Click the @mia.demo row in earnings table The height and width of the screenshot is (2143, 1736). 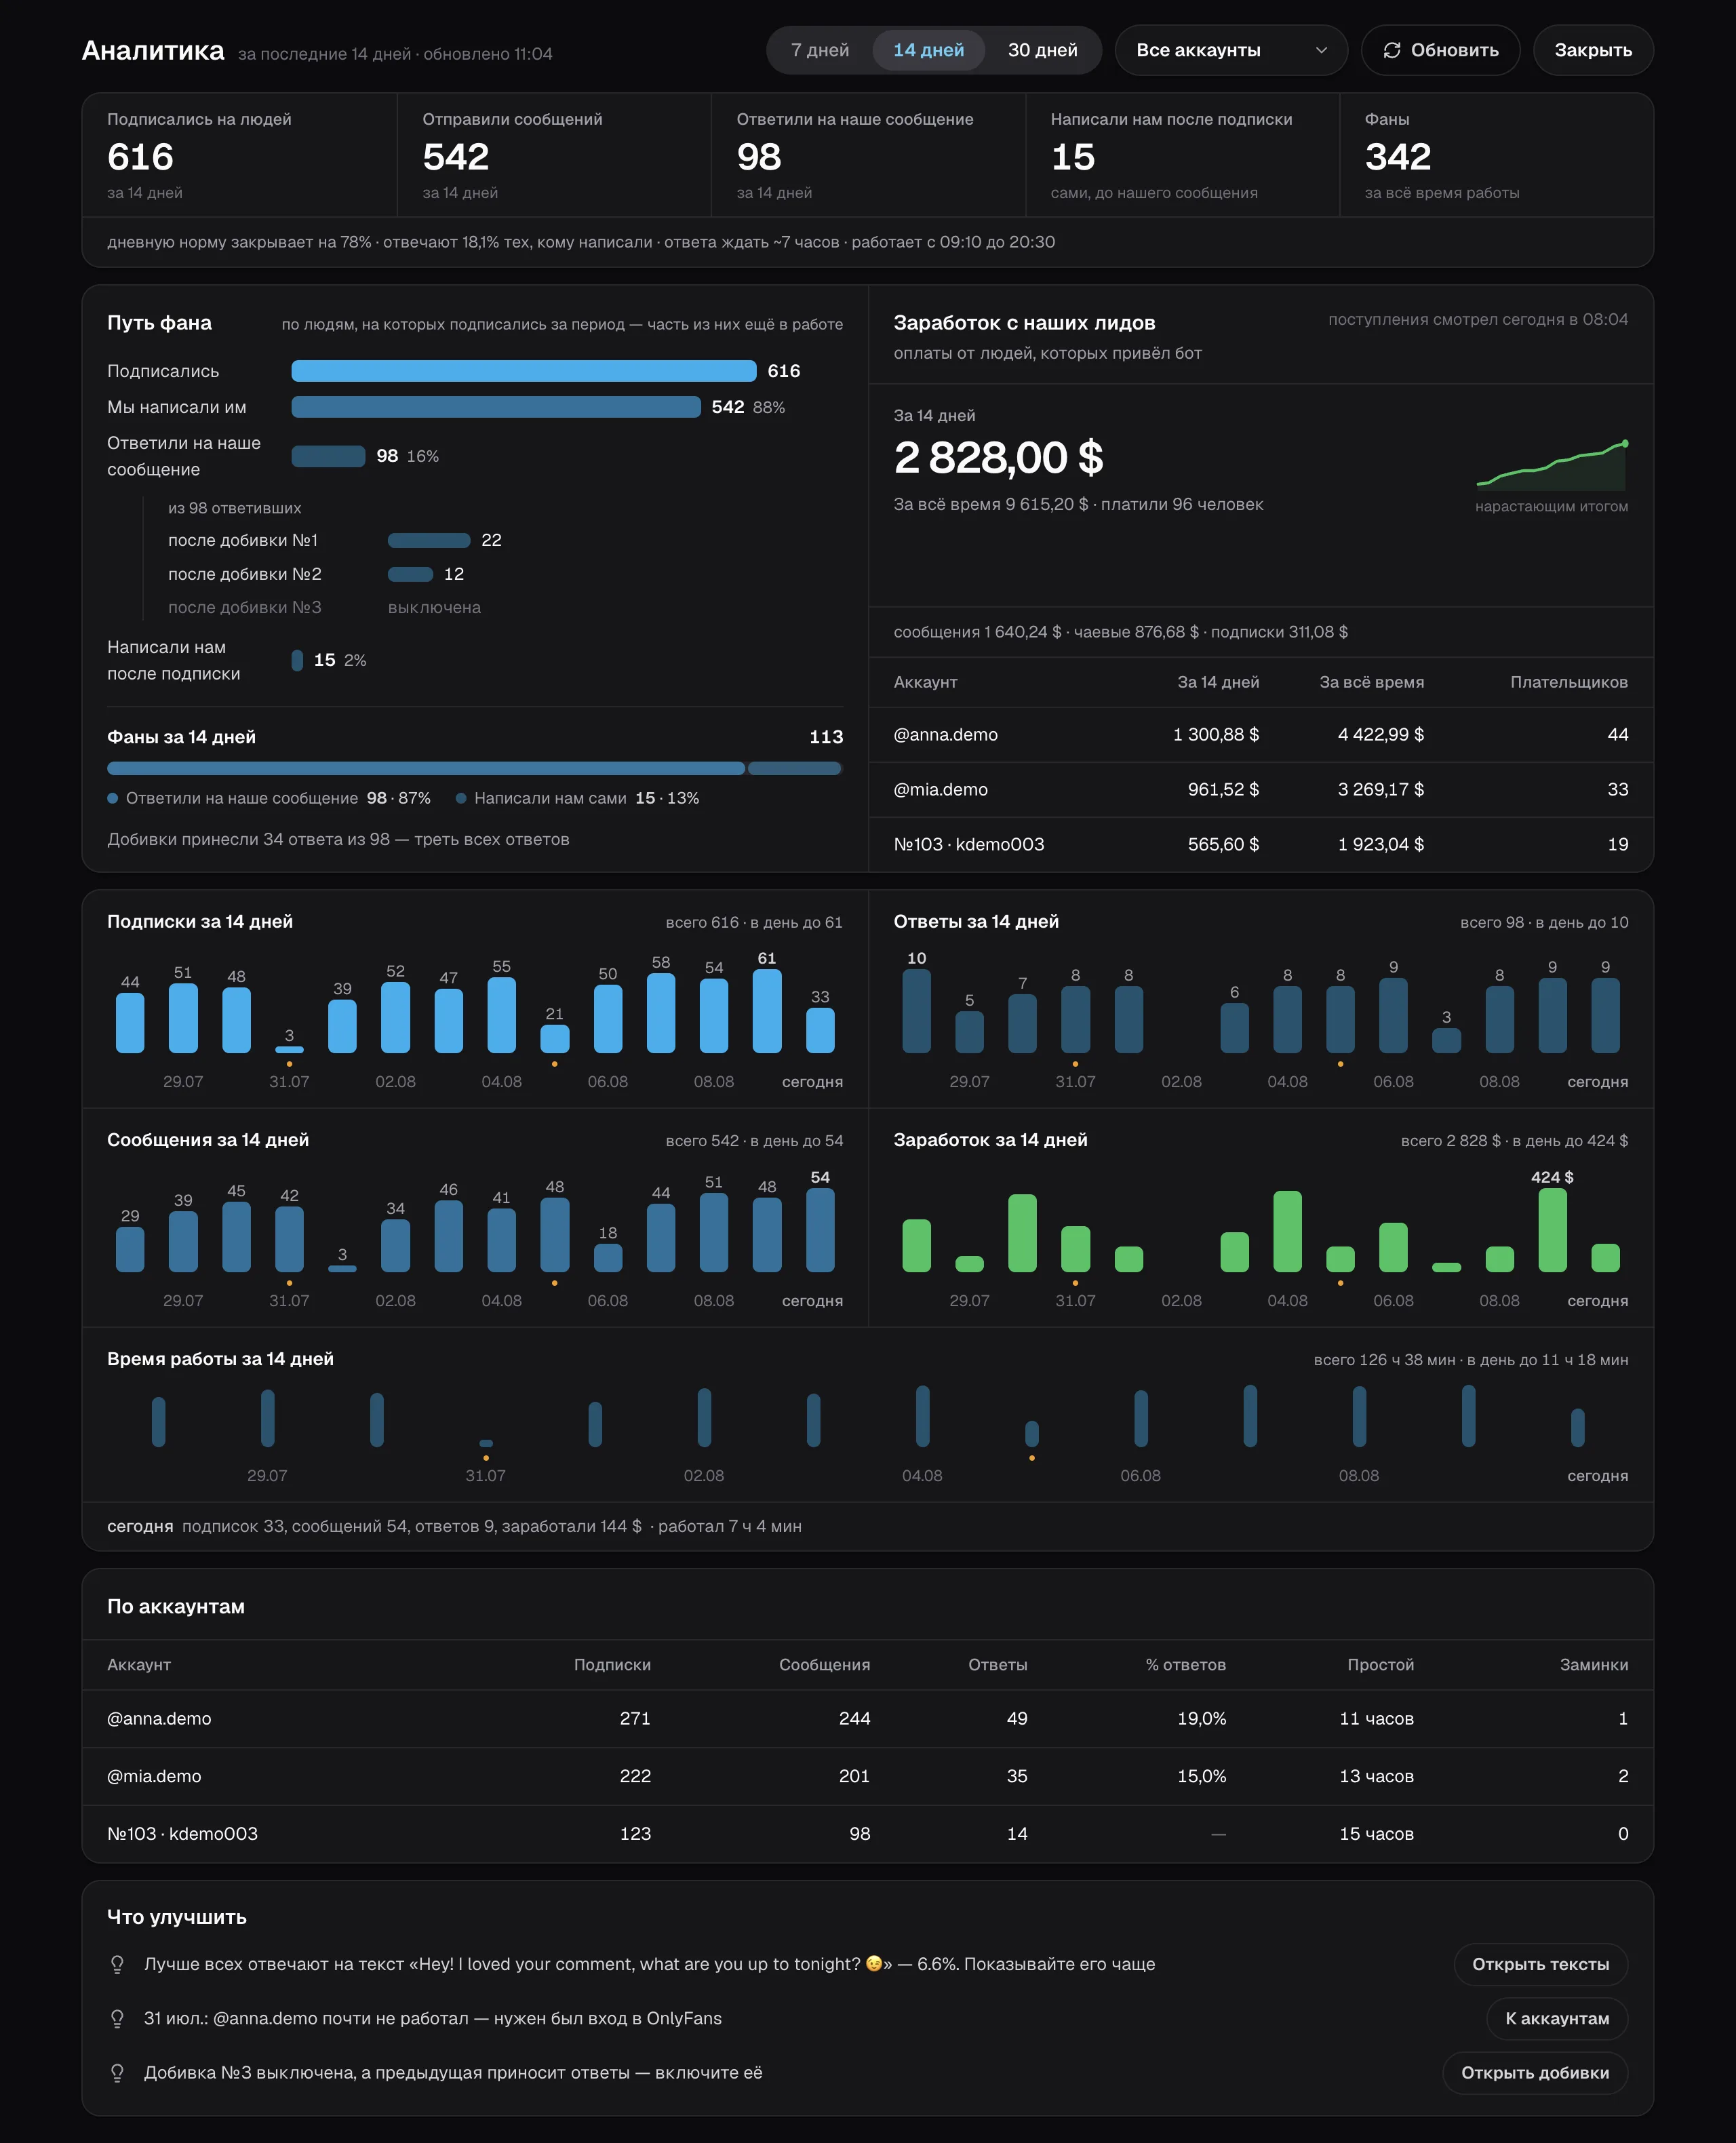point(1261,789)
